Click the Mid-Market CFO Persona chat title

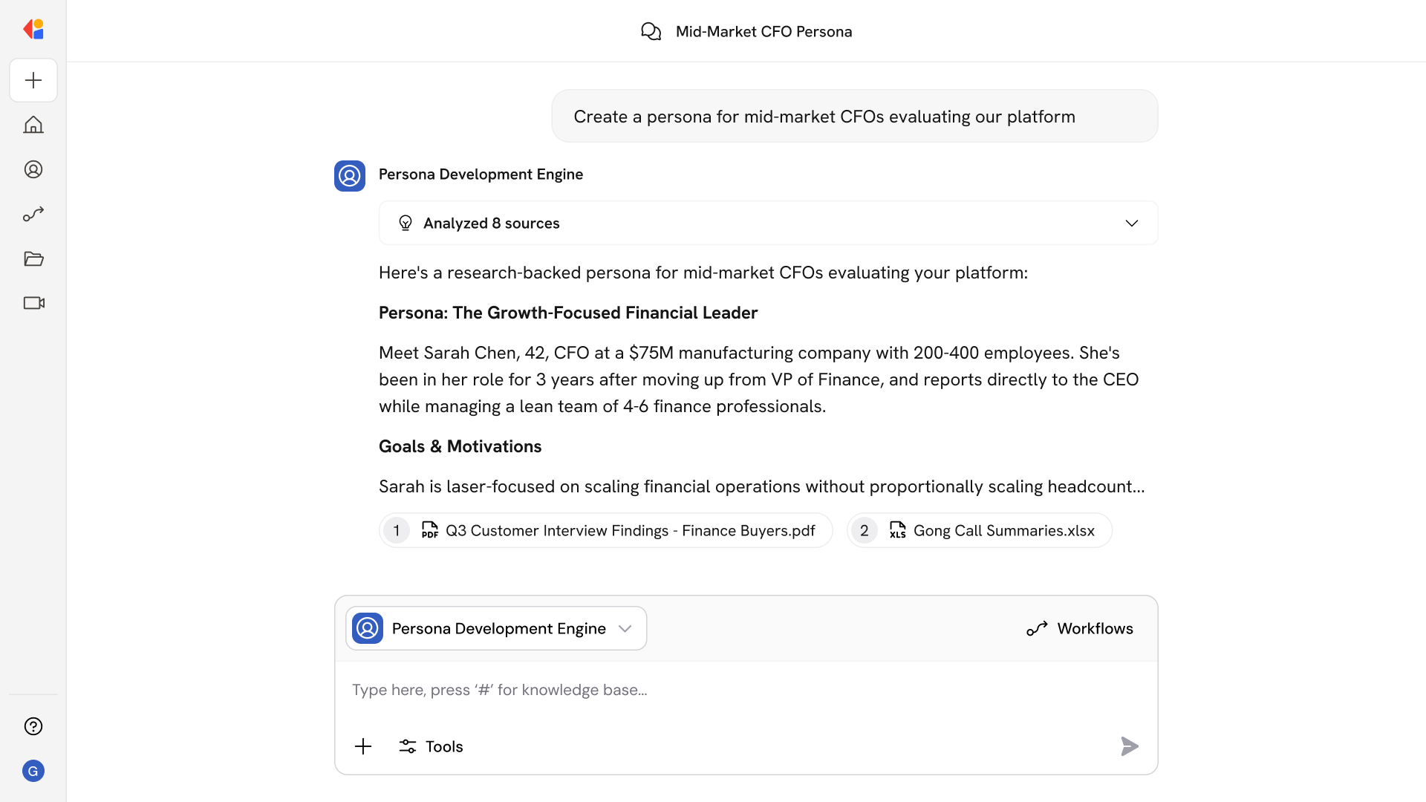(x=764, y=31)
